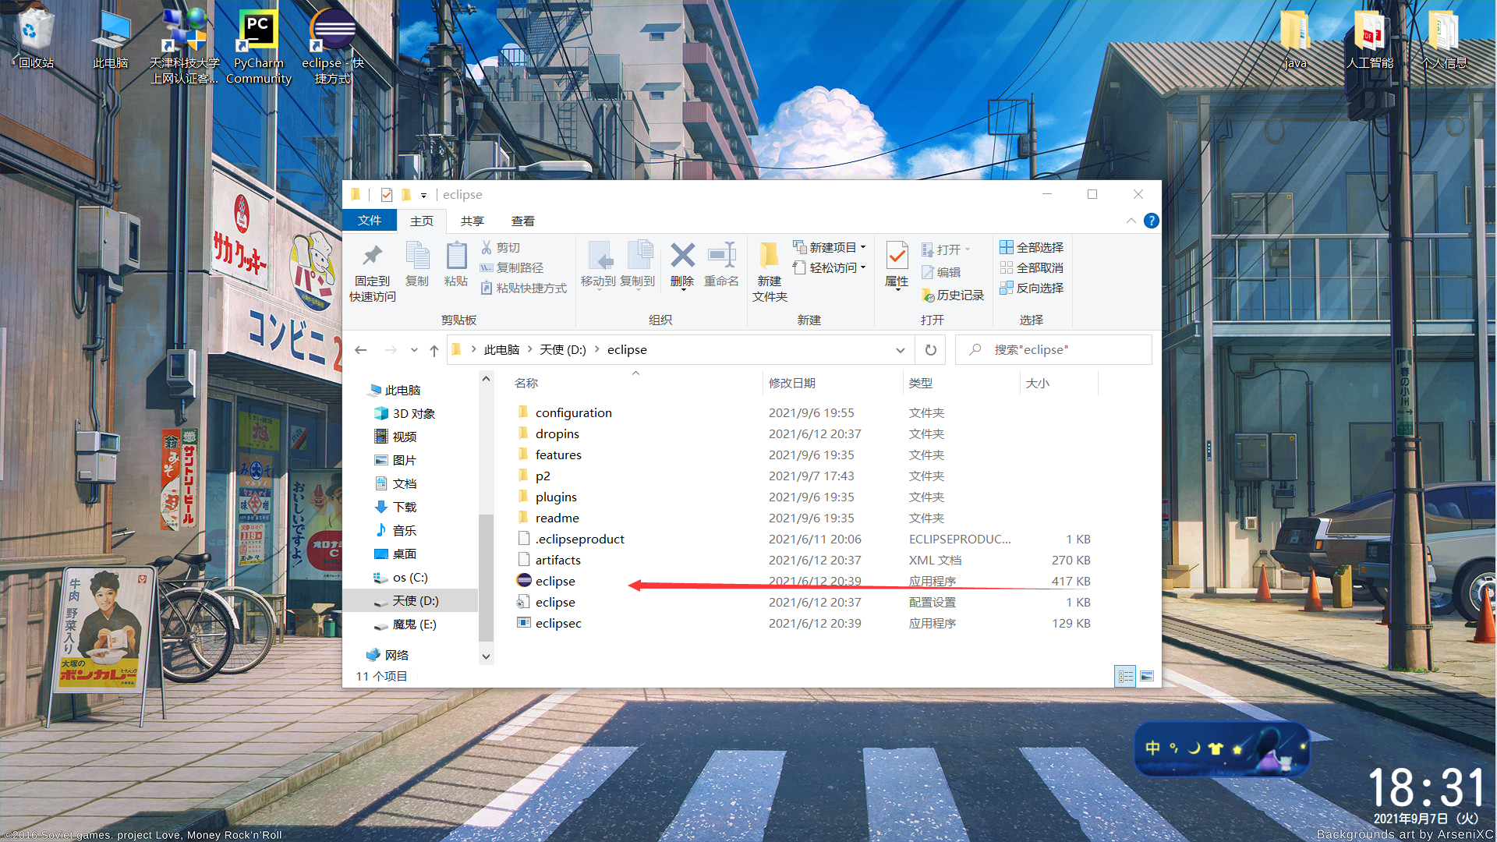Viewport: 1497px width, 842px height.
Task: Click Invert selection (反向选择)
Action: [x=1032, y=288]
